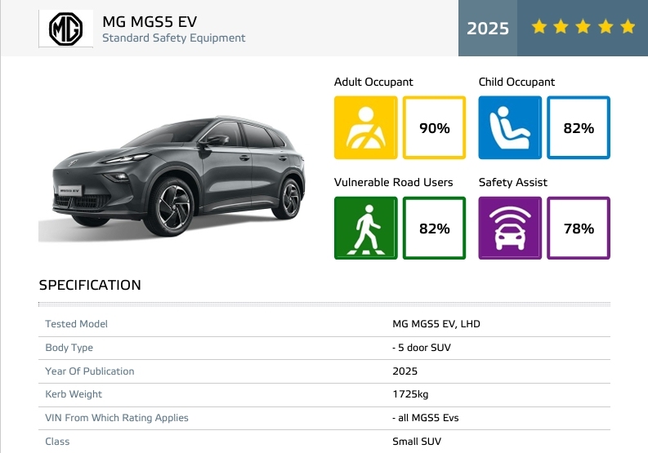Image resolution: width=648 pixels, height=453 pixels.
Task: Click the first star of the rating
Action: tap(539, 27)
